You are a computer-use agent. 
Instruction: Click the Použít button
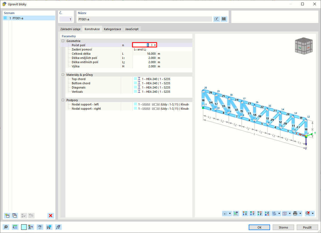click(x=307, y=227)
